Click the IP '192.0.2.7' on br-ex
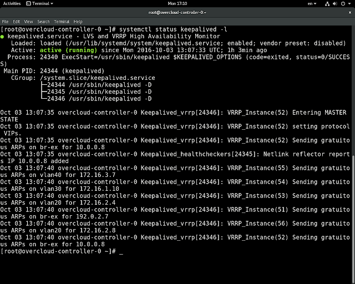 coord(92,216)
